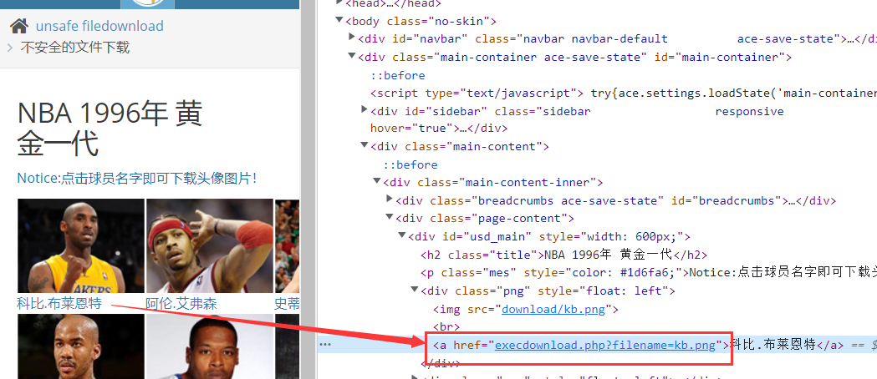Collapse the div class="png" node
Image resolution: width=877 pixels, height=379 pixels.
415,289
